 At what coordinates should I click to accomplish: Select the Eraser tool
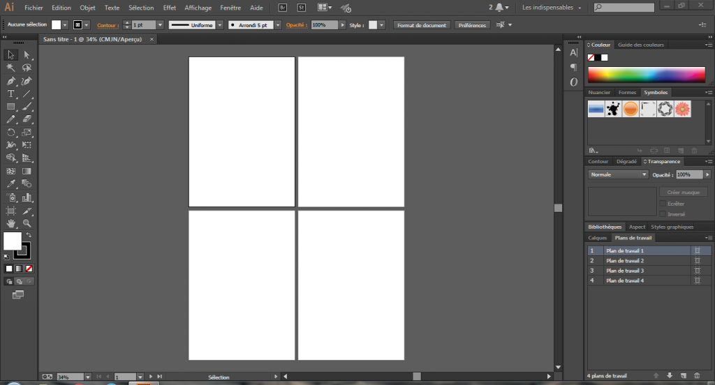click(x=27, y=119)
